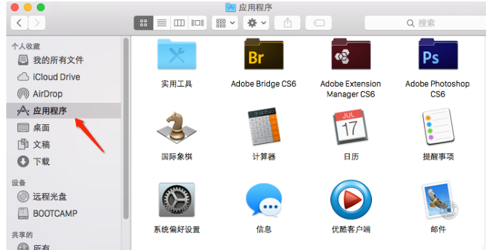The height and width of the screenshot is (250, 486).
Task: Select the 日历 calendar app icon
Action: (x=350, y=128)
